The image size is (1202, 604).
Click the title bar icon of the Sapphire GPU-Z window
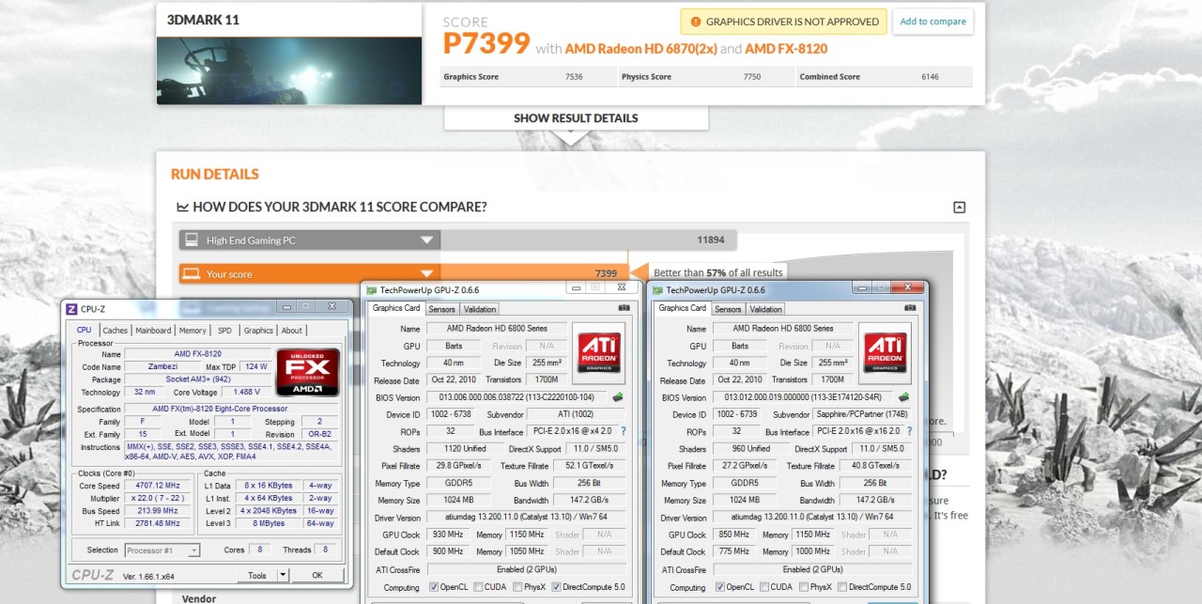[x=657, y=290]
